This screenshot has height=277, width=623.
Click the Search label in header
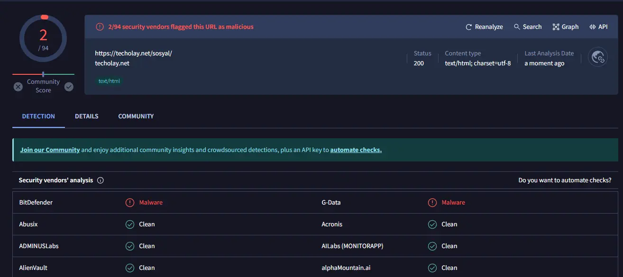(532, 27)
